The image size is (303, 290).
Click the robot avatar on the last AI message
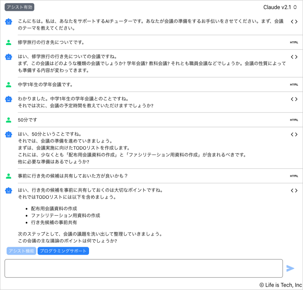tap(9, 190)
